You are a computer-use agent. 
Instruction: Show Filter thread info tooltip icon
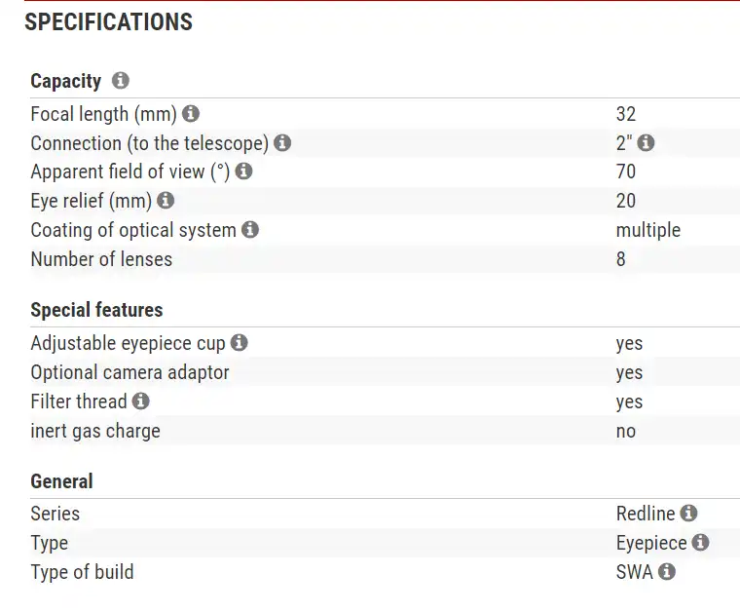(141, 402)
